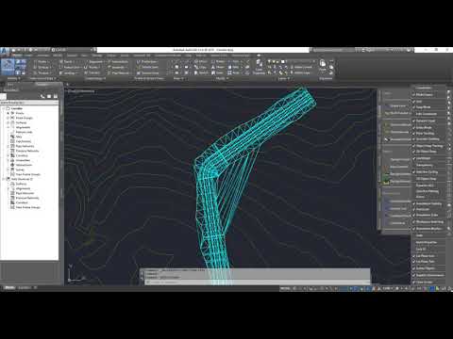The width and height of the screenshot is (453, 339).
Task: Select the Copy tool in Modify panel
Action: (x=200, y=67)
